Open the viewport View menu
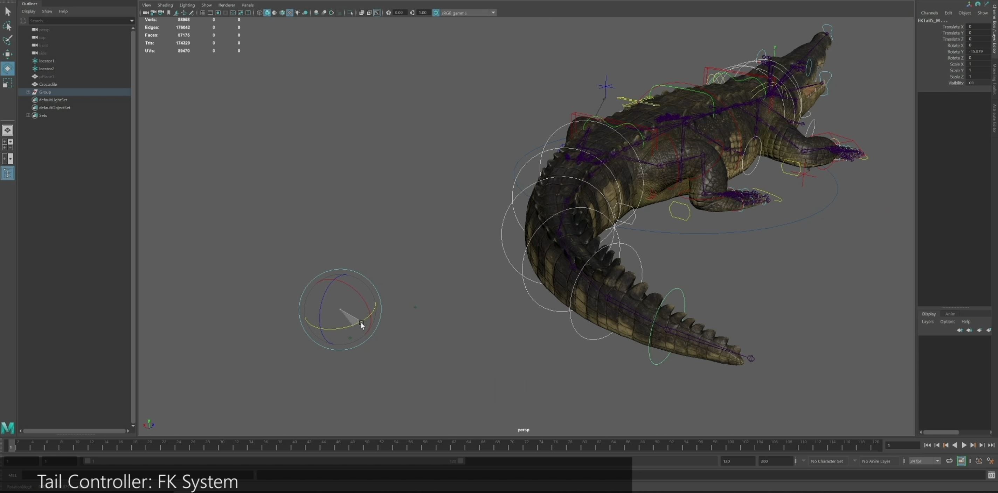The image size is (998, 493). (x=146, y=5)
